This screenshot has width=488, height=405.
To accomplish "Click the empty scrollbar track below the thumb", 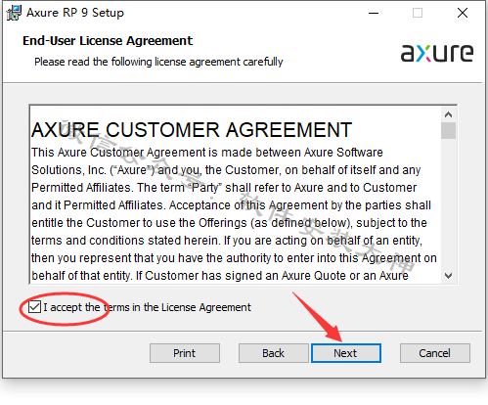I will 449,203.
